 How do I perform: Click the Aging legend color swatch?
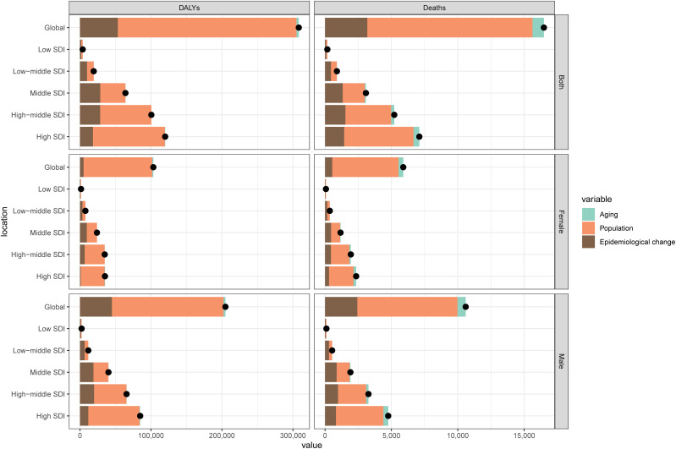588,214
